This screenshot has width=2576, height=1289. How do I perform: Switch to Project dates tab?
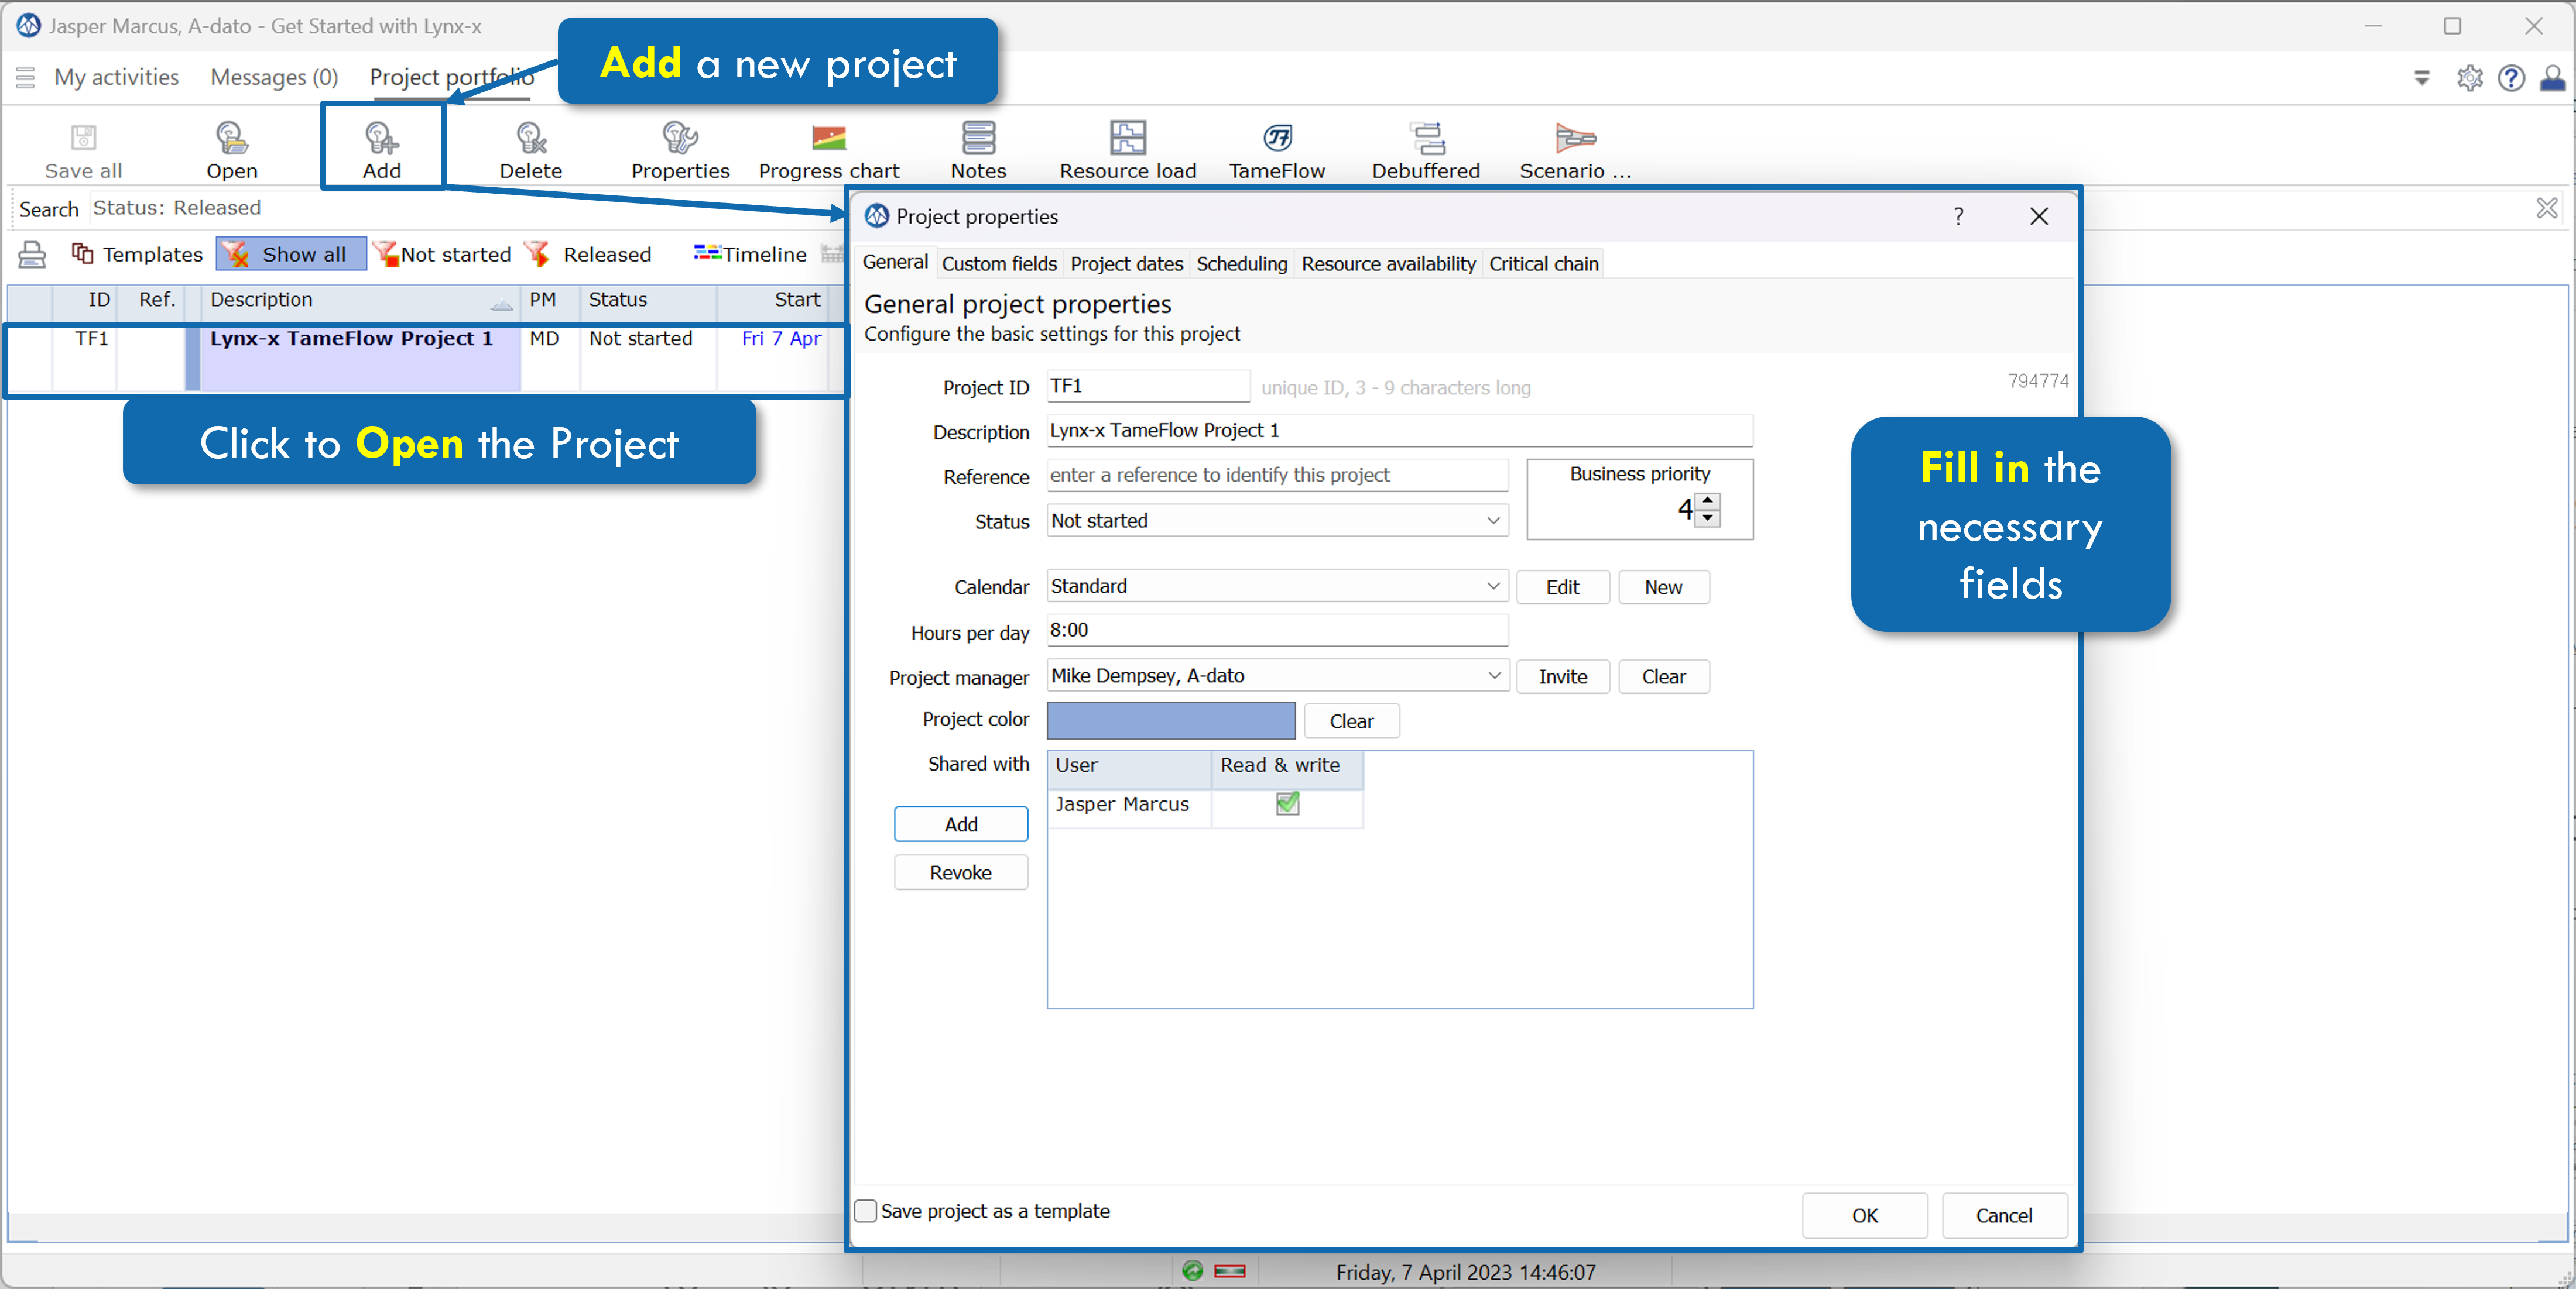pyautogui.click(x=1126, y=264)
